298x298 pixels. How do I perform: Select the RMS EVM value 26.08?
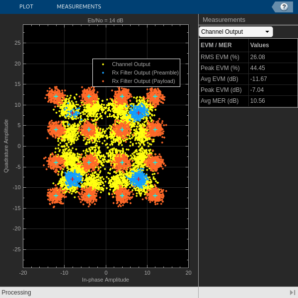(257, 57)
